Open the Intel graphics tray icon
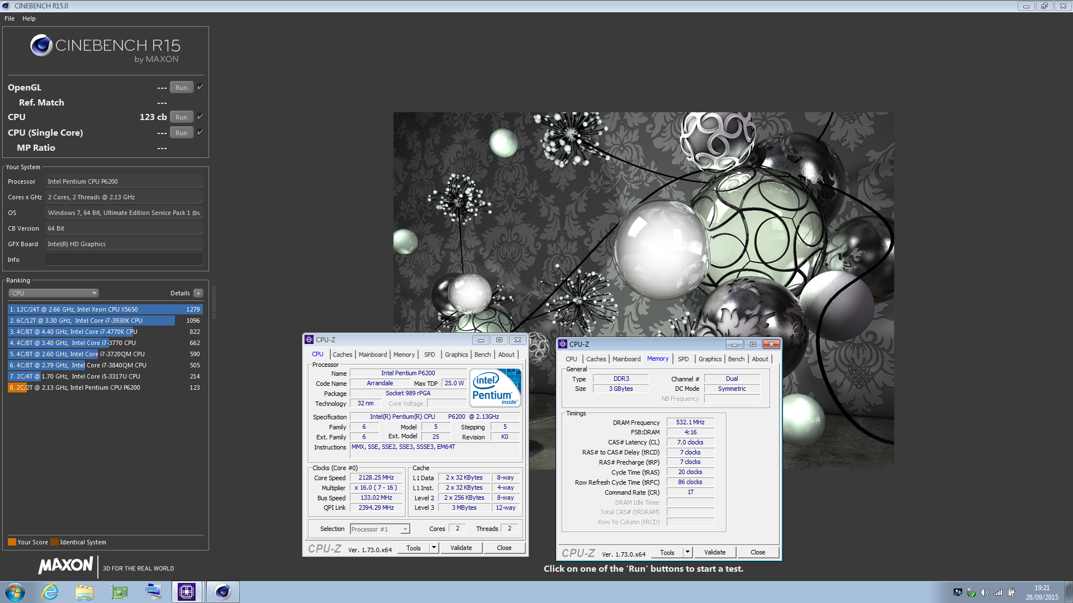The width and height of the screenshot is (1073, 603). point(958,592)
